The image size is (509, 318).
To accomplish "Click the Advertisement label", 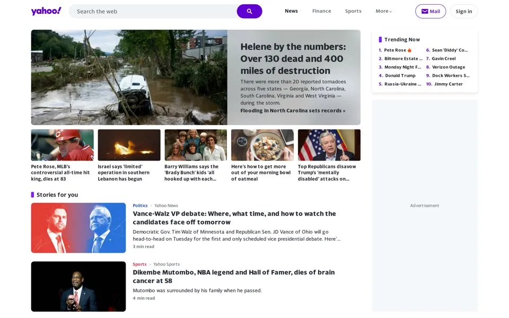I will click(425, 206).
